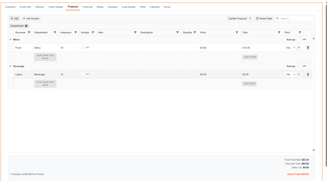Screen dimensions: 327x181
Task: Open Print dropdown in Food row
Action: pos(299,48)
